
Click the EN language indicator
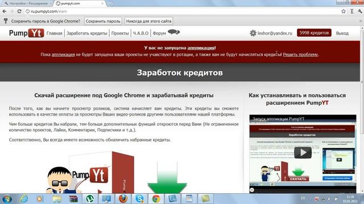[303, 198]
